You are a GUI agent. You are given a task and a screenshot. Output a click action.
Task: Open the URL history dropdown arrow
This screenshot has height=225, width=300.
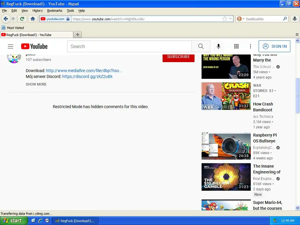click(230, 19)
